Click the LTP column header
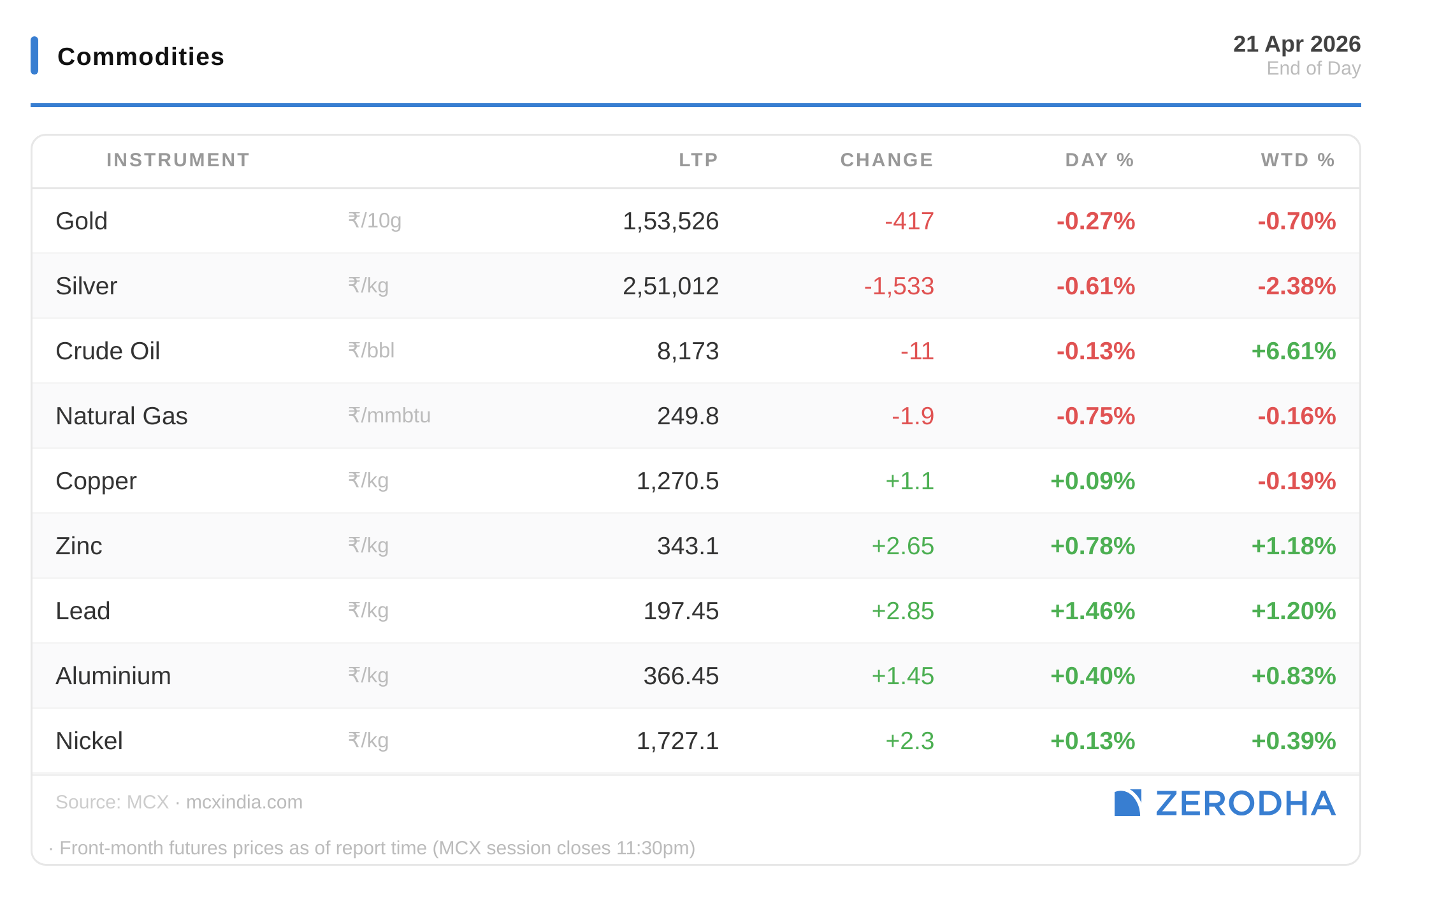1453x904 pixels. click(x=698, y=160)
